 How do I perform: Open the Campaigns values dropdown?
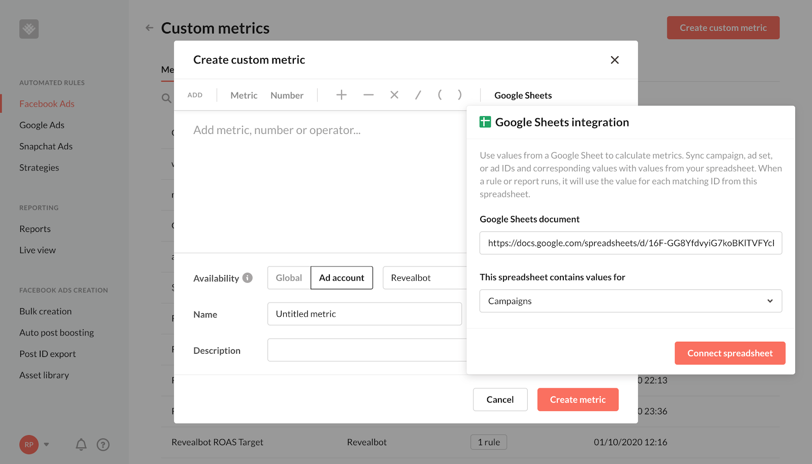point(631,301)
